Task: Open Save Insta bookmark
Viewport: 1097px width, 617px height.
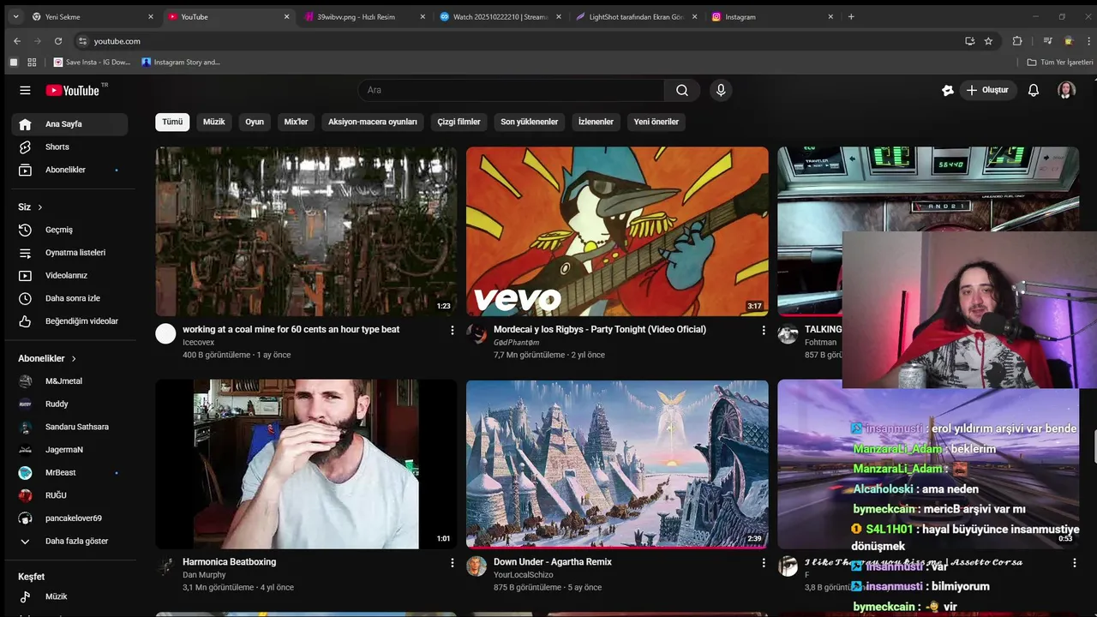Action: point(93,63)
